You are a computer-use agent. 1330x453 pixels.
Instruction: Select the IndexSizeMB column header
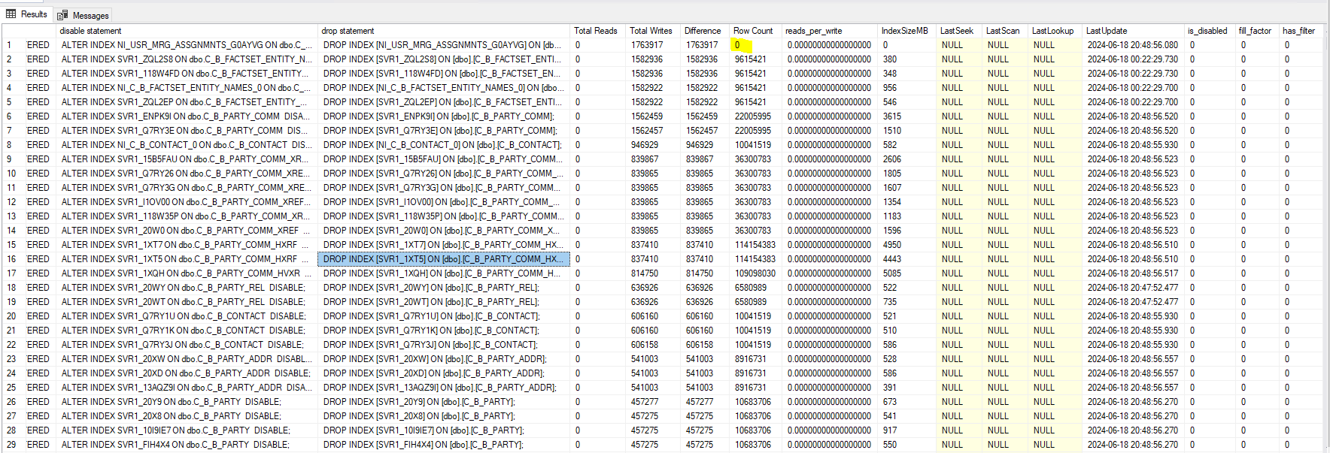(908, 31)
